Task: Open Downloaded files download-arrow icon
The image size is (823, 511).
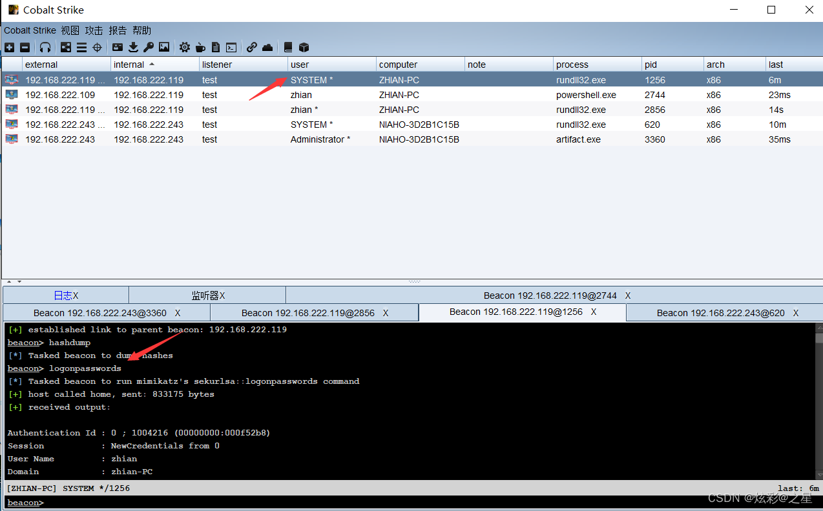Action: 133,47
